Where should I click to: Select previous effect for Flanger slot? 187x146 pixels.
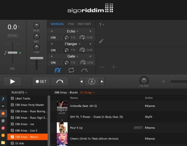pyautogui.click(x=52, y=44)
